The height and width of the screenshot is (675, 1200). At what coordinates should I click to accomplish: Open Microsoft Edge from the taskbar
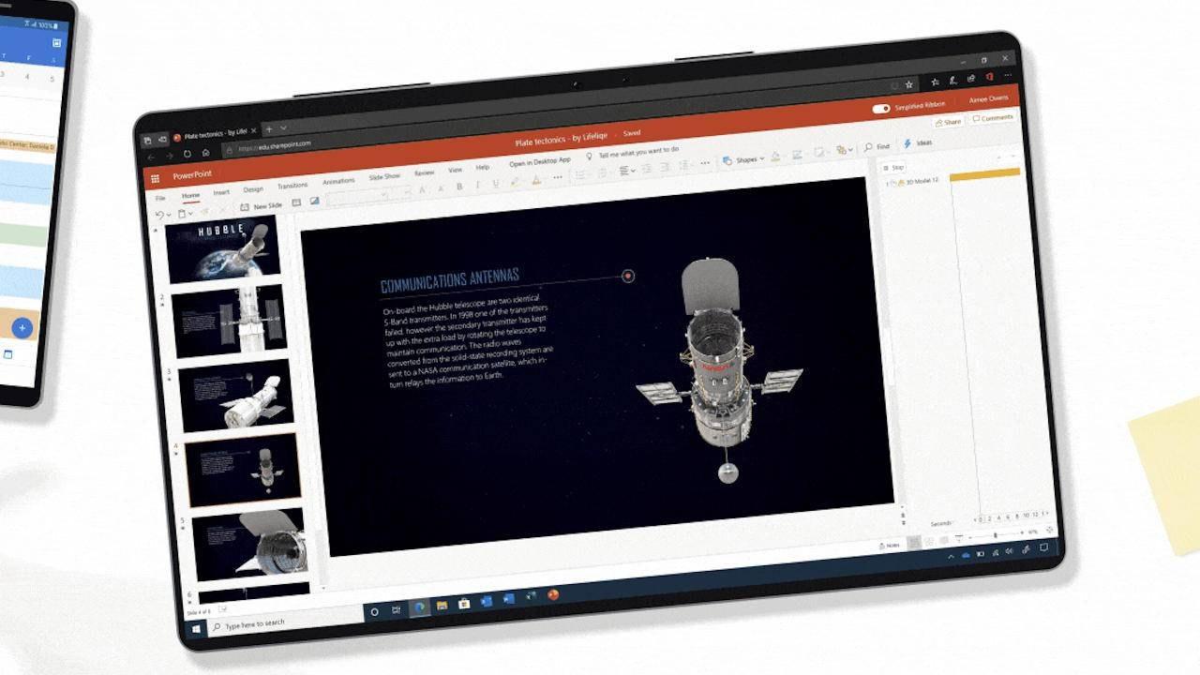pos(419,608)
